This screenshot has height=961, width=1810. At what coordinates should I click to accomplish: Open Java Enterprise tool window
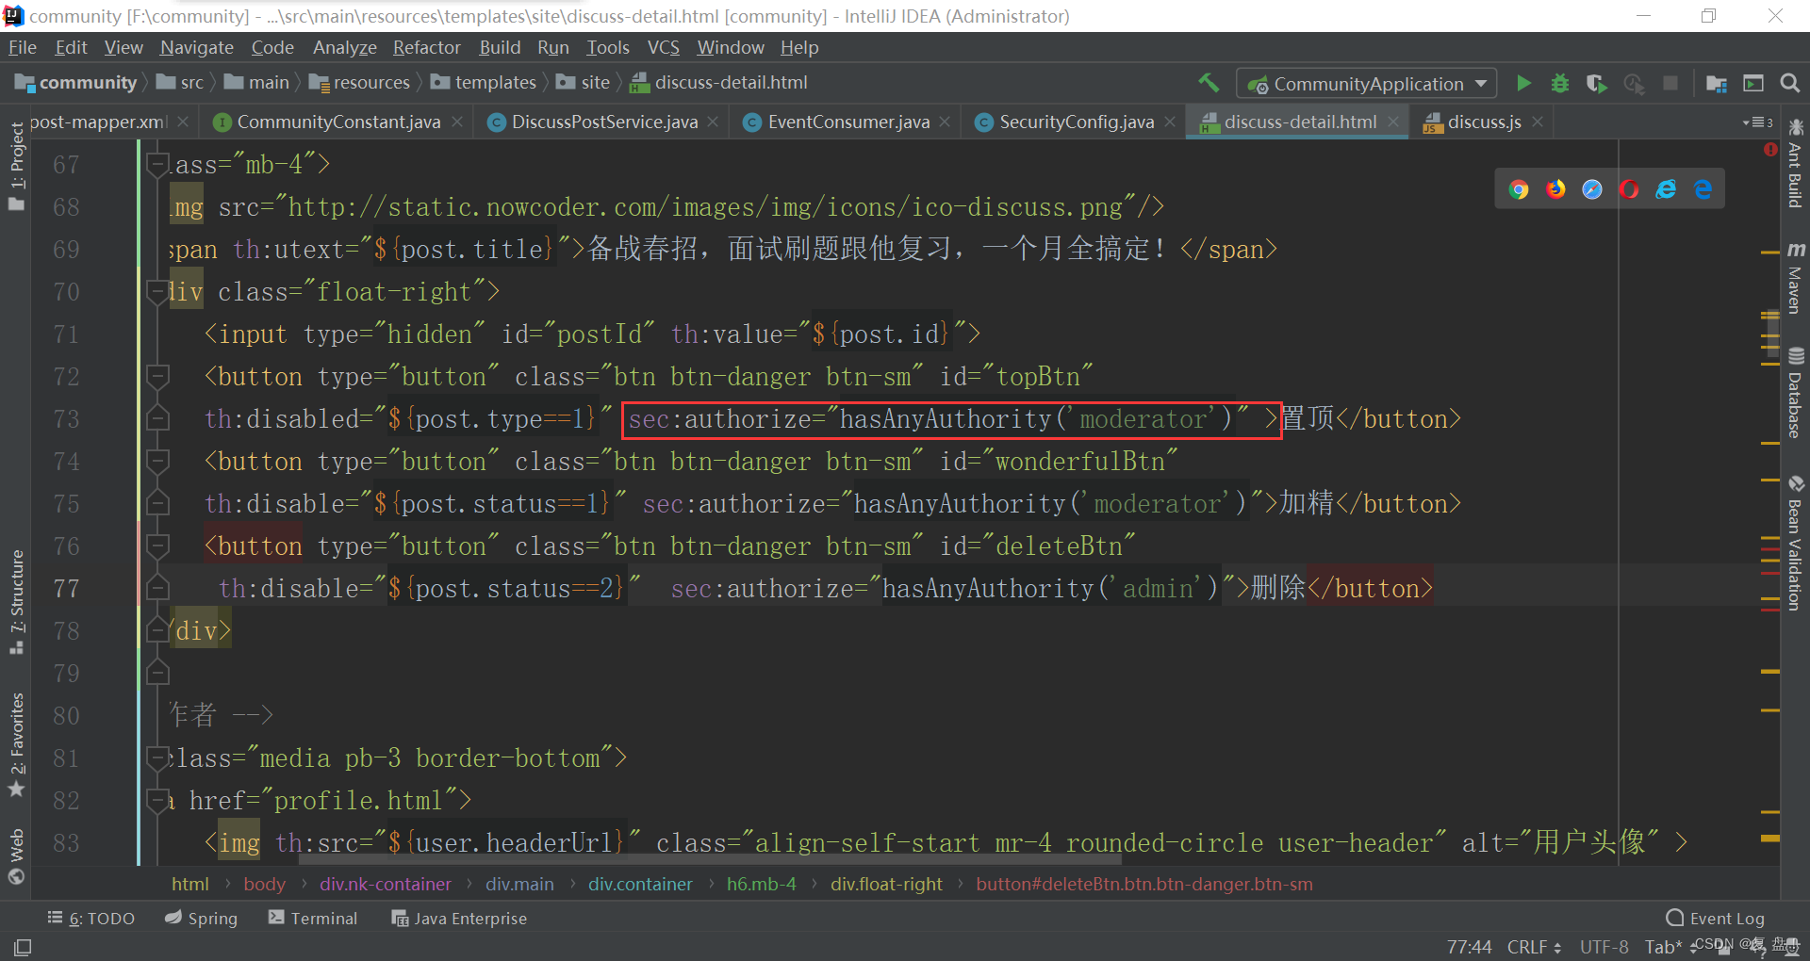click(460, 918)
